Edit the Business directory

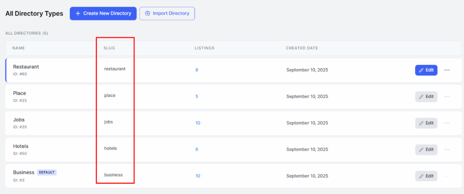click(426, 176)
